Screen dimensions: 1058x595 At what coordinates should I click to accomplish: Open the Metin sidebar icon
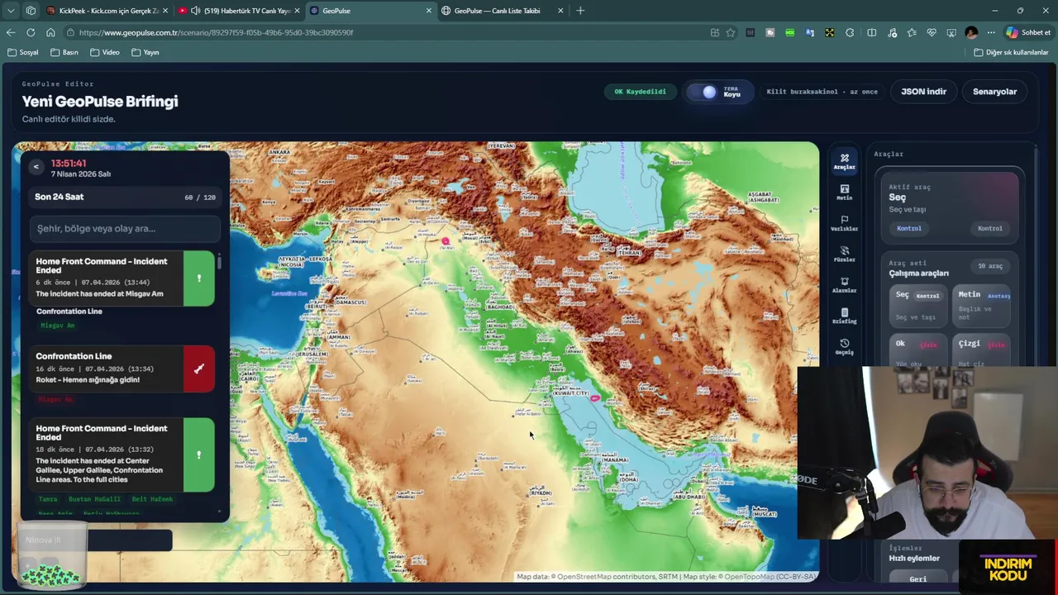click(x=844, y=193)
